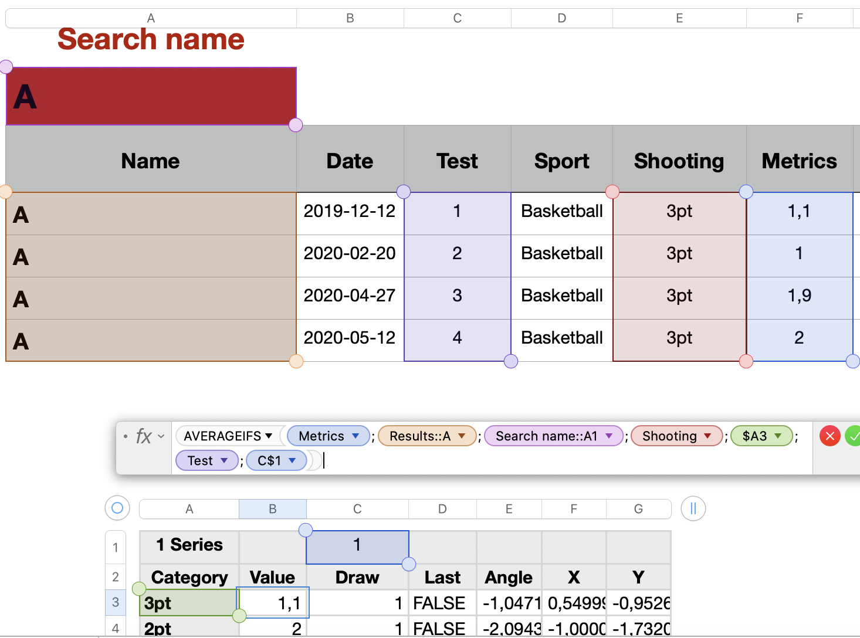This screenshot has width=860, height=638.
Task: Open the Metrics reference token dropdown
Action: tap(355, 436)
